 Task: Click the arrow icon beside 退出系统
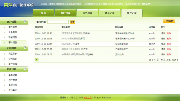tap(5, 90)
